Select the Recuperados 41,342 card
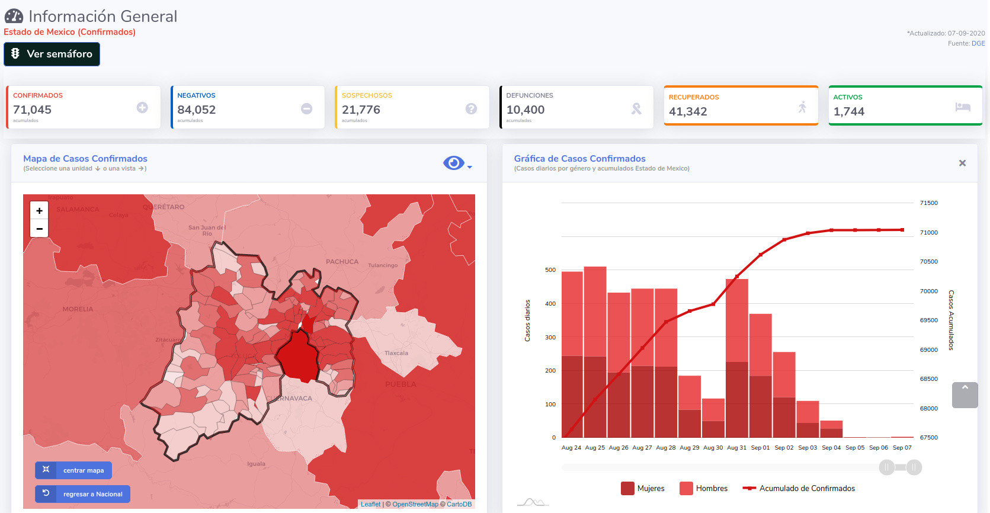Screen dimensions: 990x513 point(741,105)
